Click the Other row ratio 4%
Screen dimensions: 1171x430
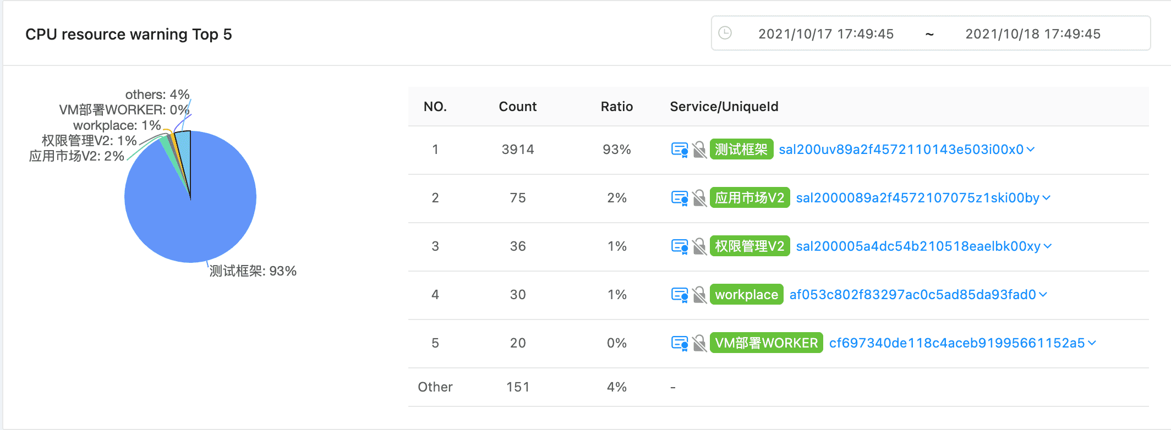617,387
